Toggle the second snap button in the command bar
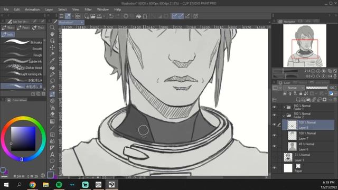This screenshot has height=190, width=338. (181, 16)
